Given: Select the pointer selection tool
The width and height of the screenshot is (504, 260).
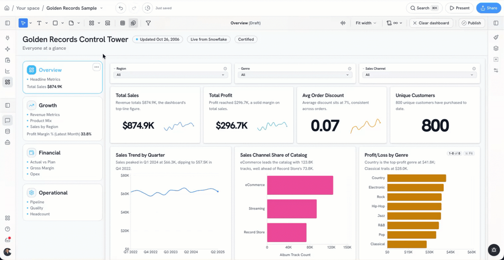Looking at the screenshot, I should tap(23, 23).
